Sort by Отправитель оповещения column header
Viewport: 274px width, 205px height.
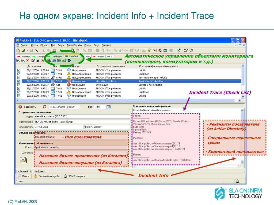(111, 66)
